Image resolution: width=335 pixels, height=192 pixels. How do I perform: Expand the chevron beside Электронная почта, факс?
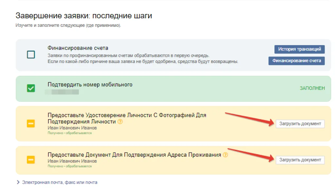(x=18, y=183)
